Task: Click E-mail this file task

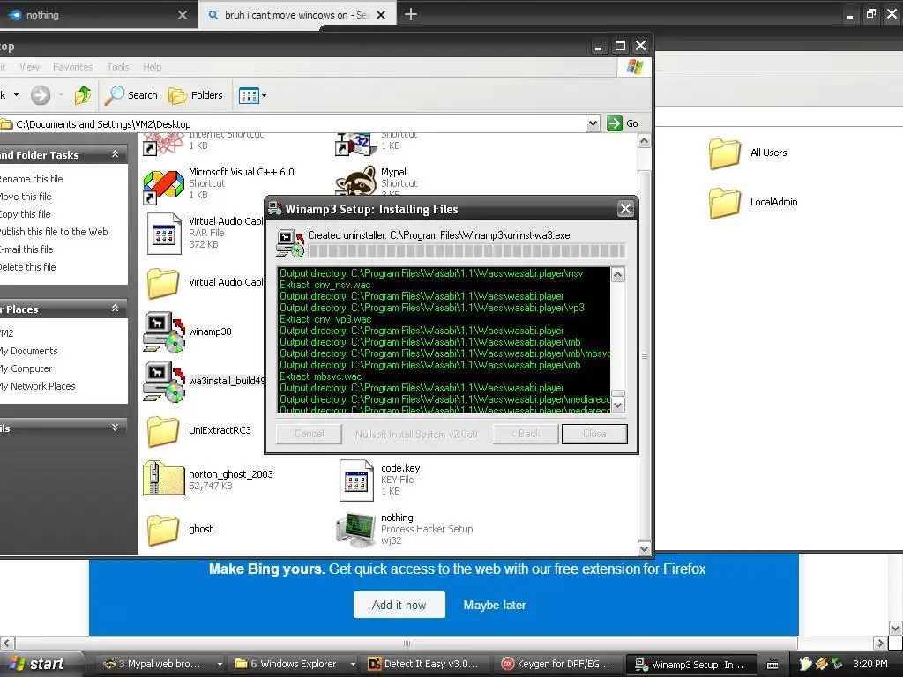Action: [26, 249]
